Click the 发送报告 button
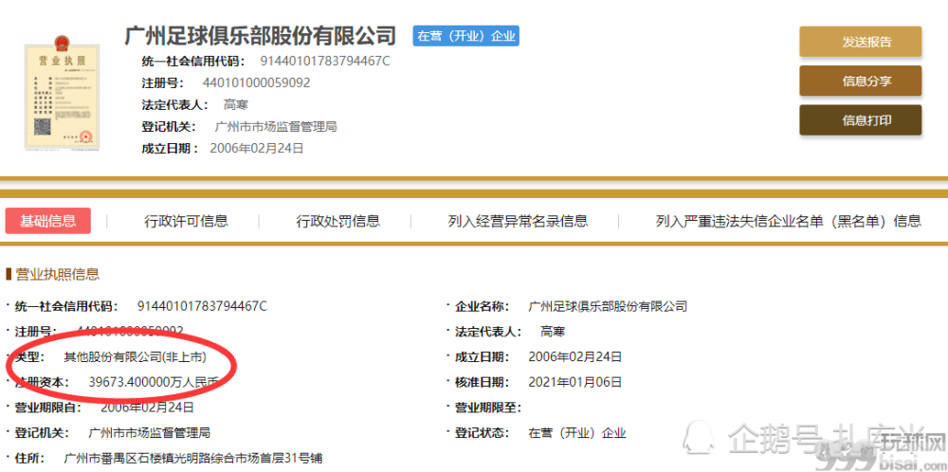 pyautogui.click(x=861, y=42)
